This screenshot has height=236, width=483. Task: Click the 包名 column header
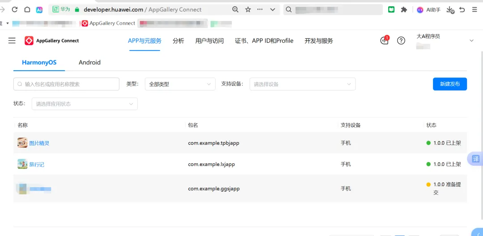(193, 125)
